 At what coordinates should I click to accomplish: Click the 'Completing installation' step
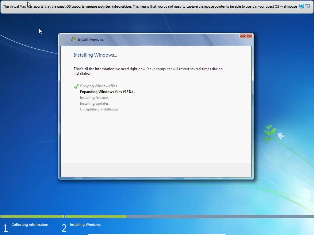[99, 109]
